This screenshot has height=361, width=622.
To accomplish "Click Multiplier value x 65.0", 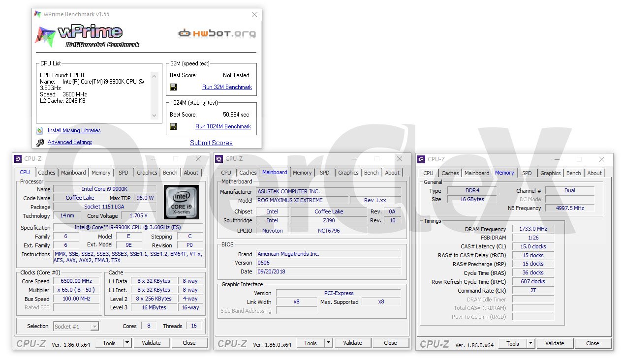I will coord(76,290).
